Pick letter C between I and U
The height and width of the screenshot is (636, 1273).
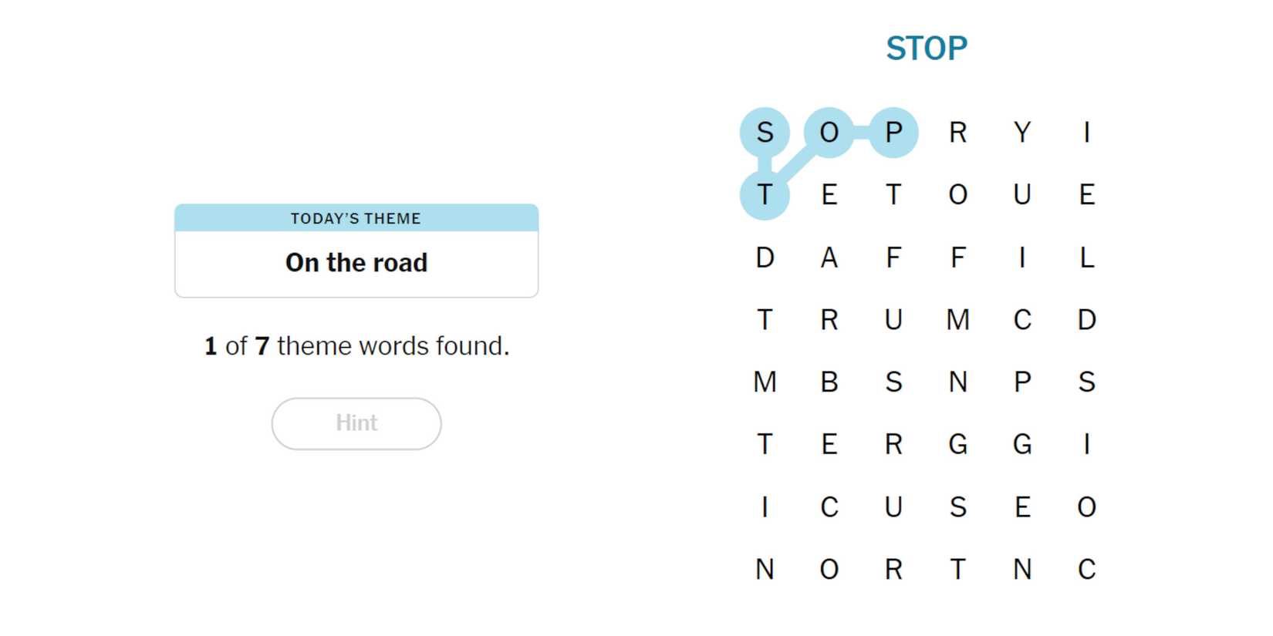[x=829, y=507]
